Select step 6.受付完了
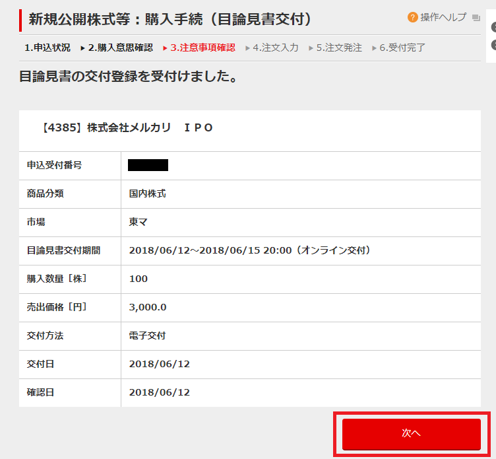 point(402,48)
